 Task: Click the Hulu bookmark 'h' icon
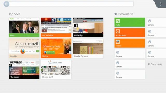pyautogui.click(x=117, y=21)
